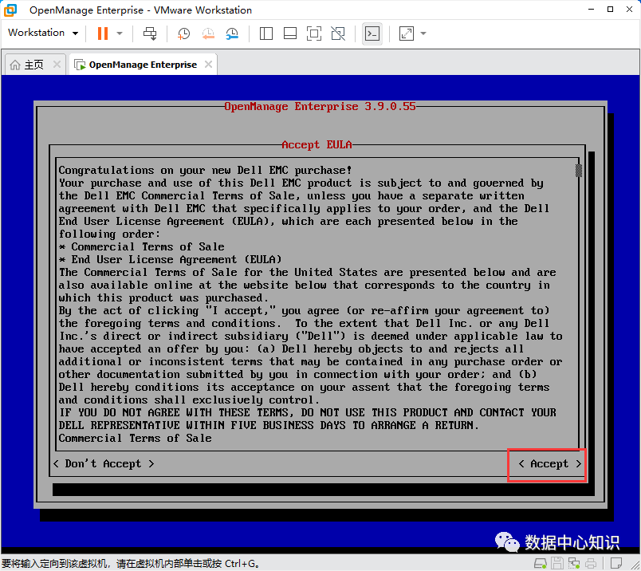Enter full screen mode

click(314, 33)
